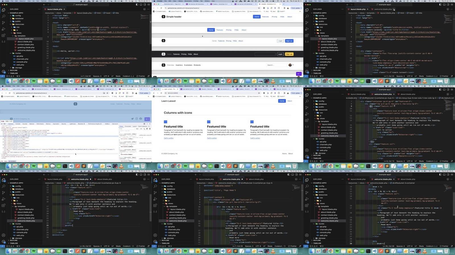Click the "© 2024 Company, Inc" footer text
Viewport: 455px width, 255px height.
click(169, 153)
